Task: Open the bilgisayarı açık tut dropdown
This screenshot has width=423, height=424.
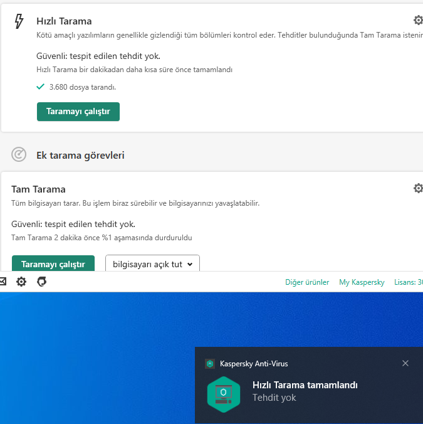Action: [152, 263]
